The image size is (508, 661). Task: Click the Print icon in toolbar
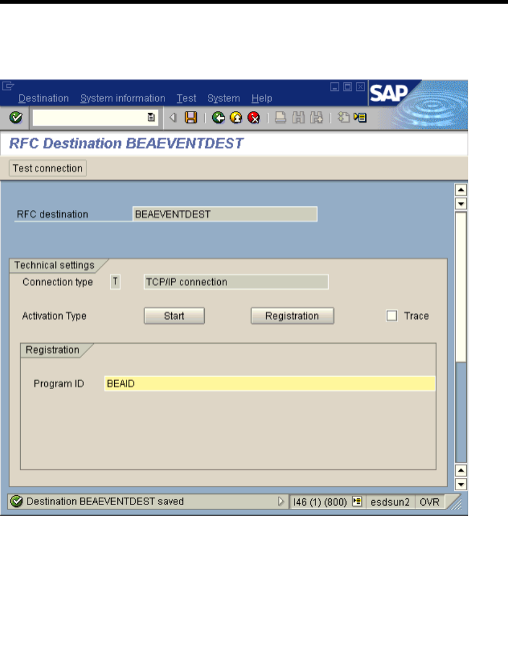pyautogui.click(x=280, y=118)
